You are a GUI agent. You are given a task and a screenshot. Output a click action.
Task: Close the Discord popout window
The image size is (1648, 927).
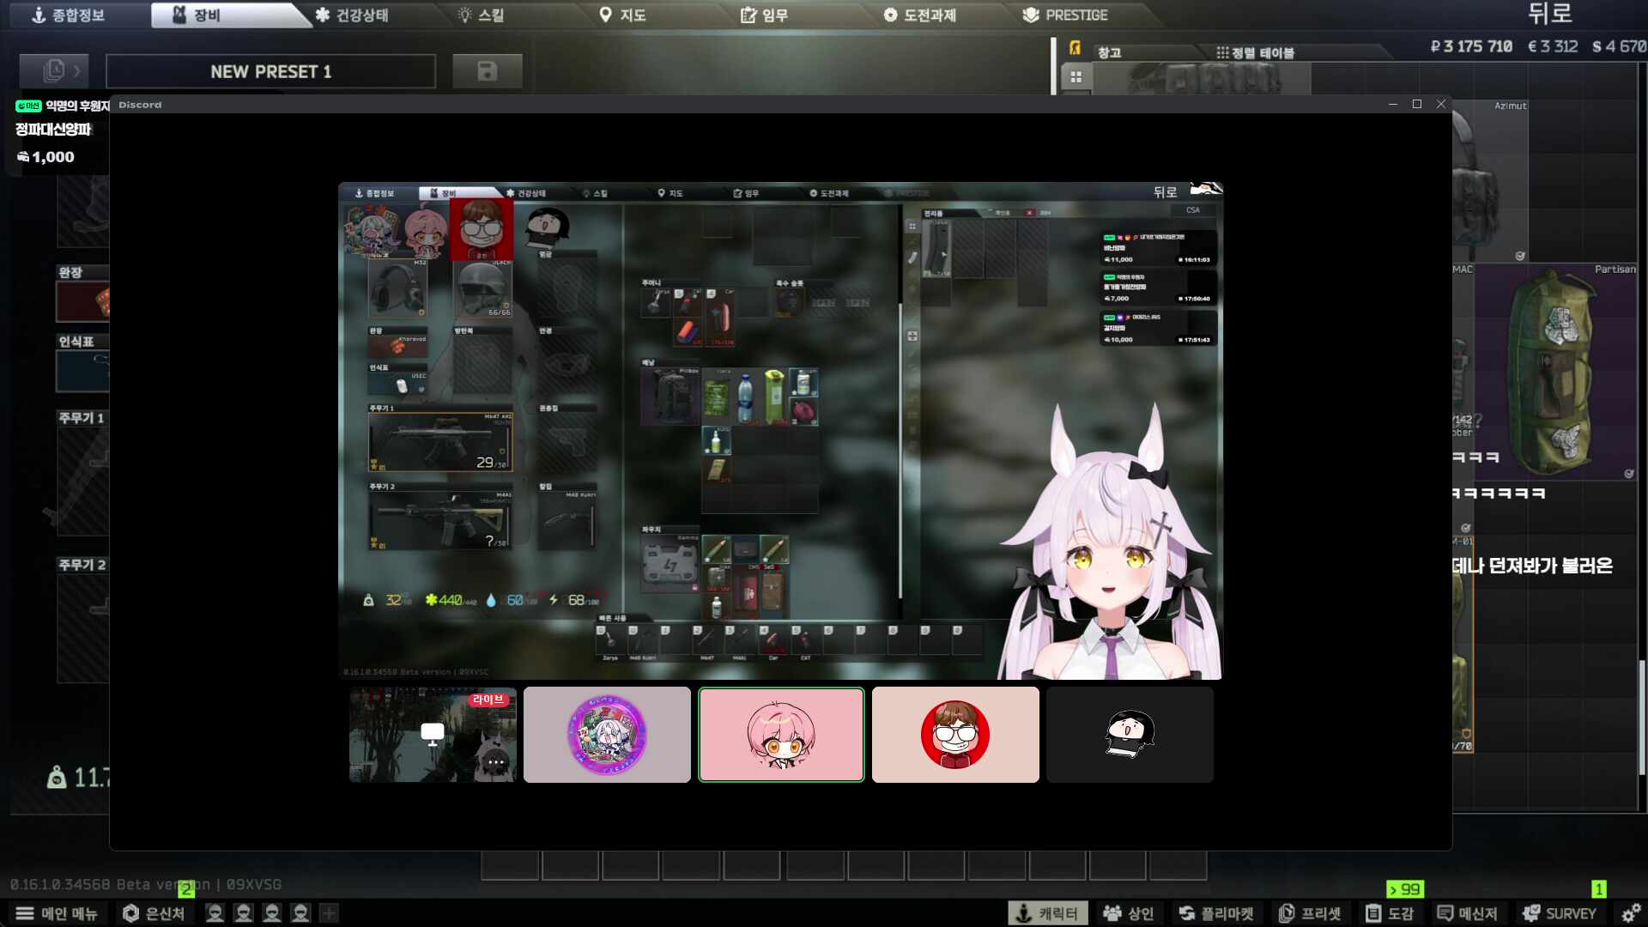pyautogui.click(x=1441, y=104)
